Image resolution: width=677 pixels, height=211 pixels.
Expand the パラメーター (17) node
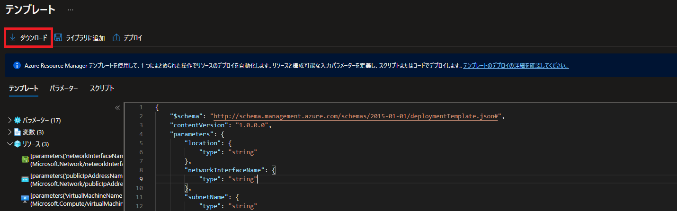10,120
